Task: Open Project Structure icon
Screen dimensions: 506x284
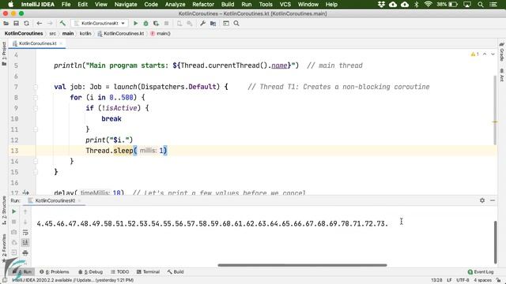Action: coord(213,23)
